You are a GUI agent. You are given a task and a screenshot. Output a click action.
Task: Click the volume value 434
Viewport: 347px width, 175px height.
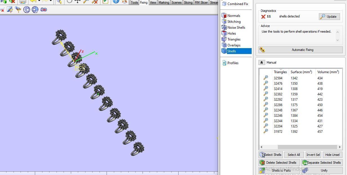tap(320, 78)
